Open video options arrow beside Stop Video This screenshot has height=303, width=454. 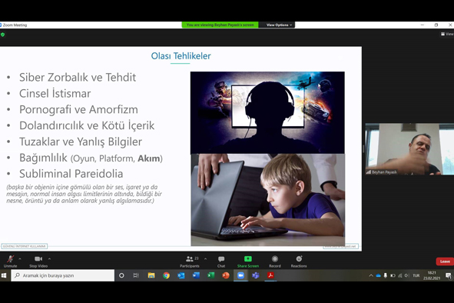pyautogui.click(x=49, y=258)
